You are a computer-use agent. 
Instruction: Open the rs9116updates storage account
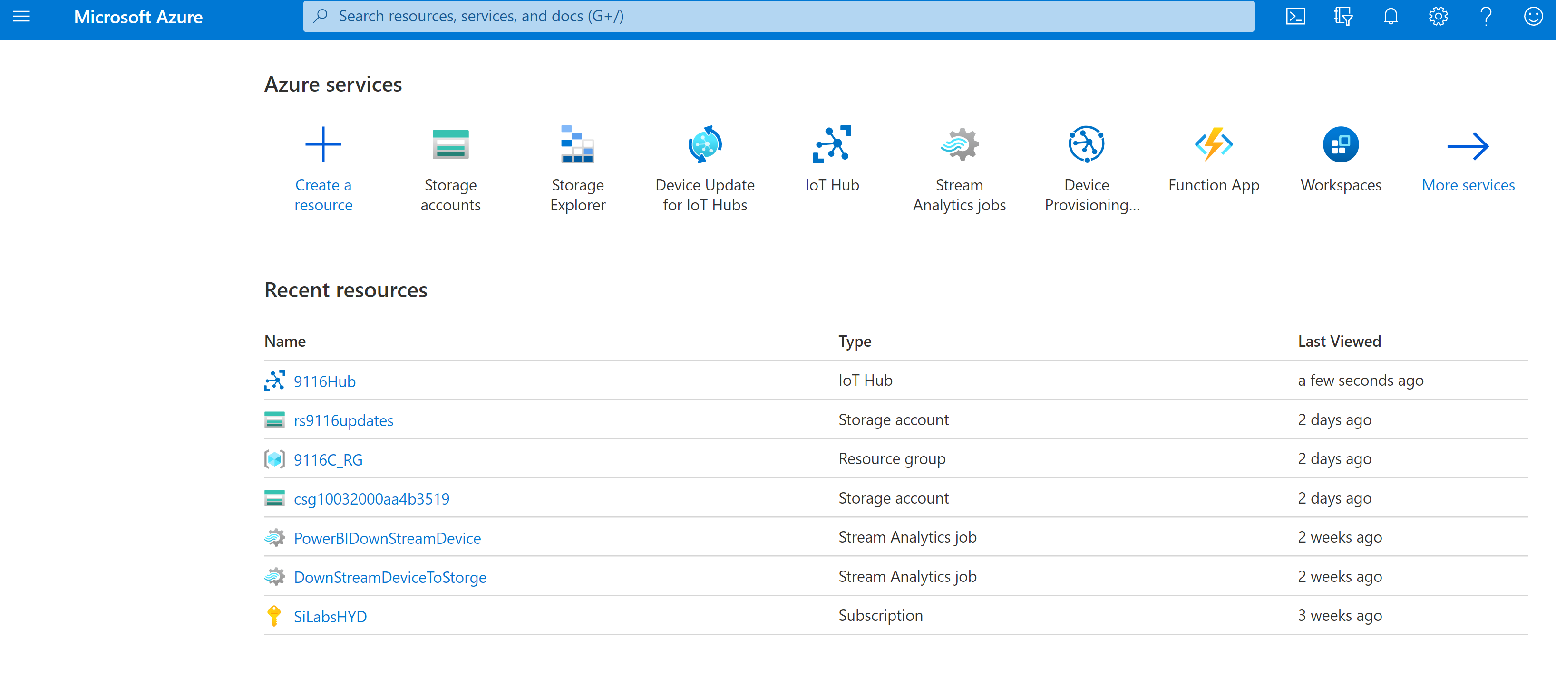point(344,420)
